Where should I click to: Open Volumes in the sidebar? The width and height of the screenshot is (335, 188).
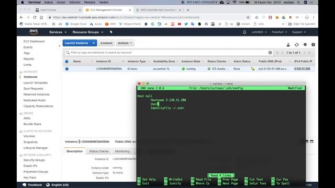[x=29, y=136]
